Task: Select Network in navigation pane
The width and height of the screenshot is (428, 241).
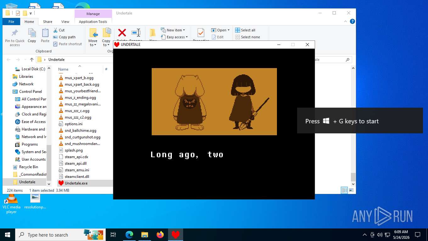Action: click(x=23, y=84)
